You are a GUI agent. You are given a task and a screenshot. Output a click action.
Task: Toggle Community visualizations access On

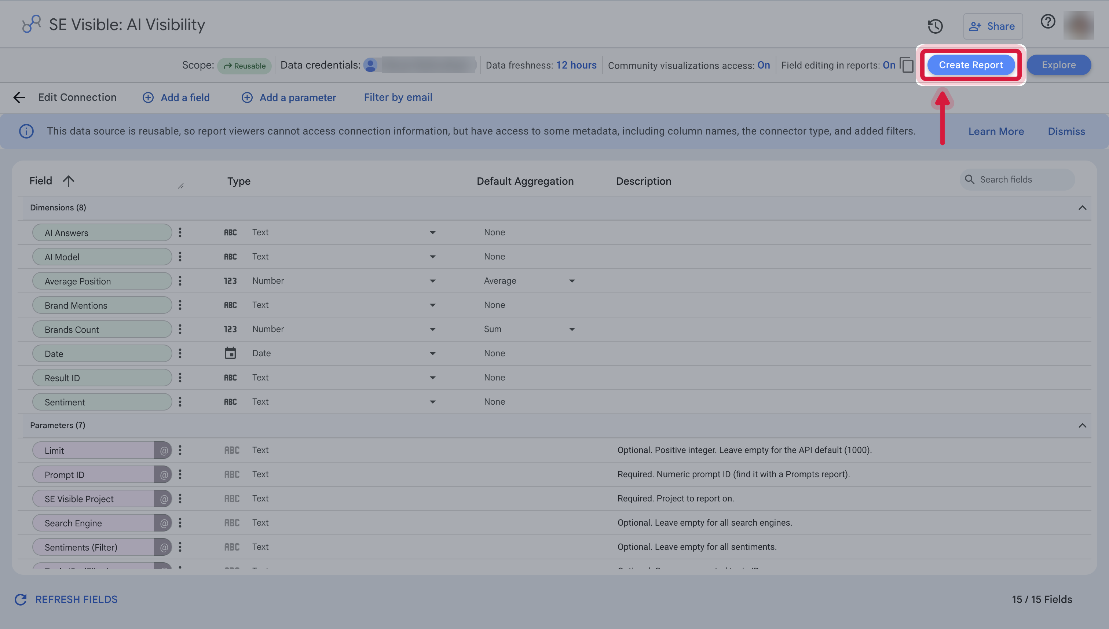764,65
